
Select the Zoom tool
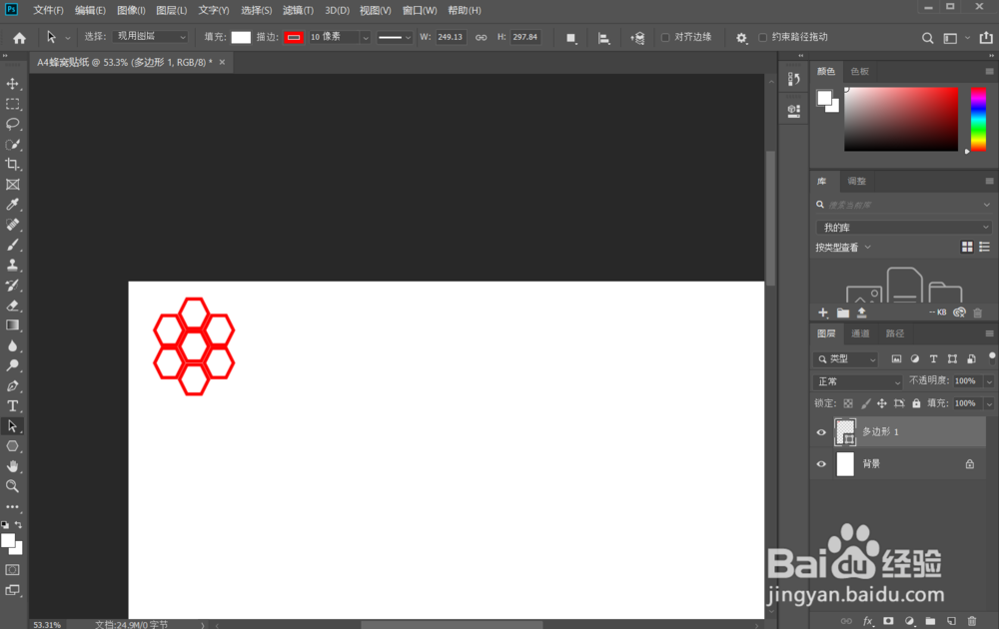point(13,486)
